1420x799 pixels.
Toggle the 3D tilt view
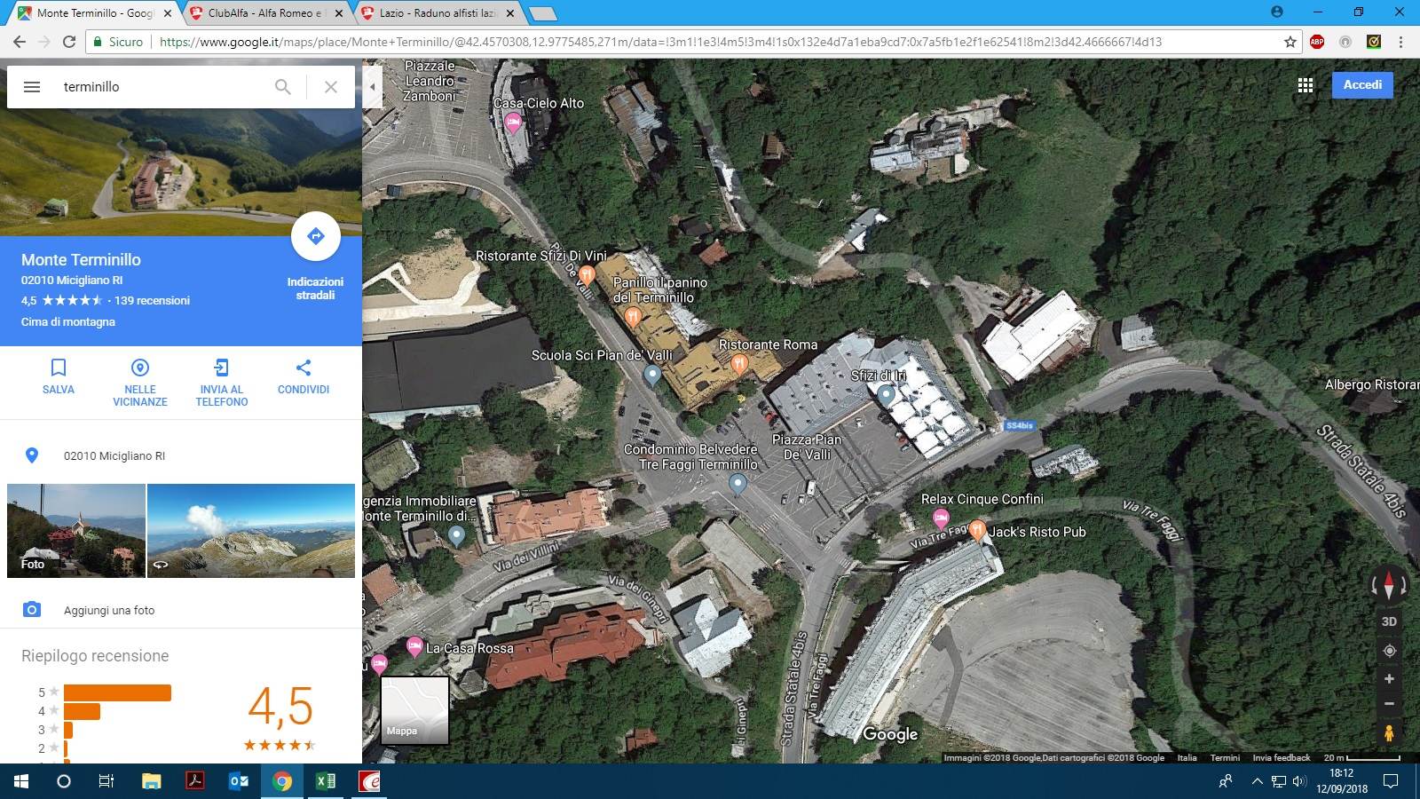point(1389,621)
